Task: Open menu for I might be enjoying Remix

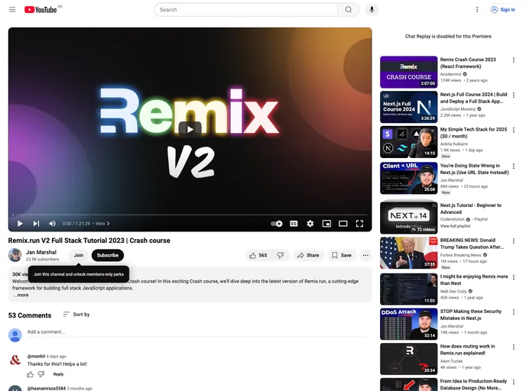Action: coord(513,277)
